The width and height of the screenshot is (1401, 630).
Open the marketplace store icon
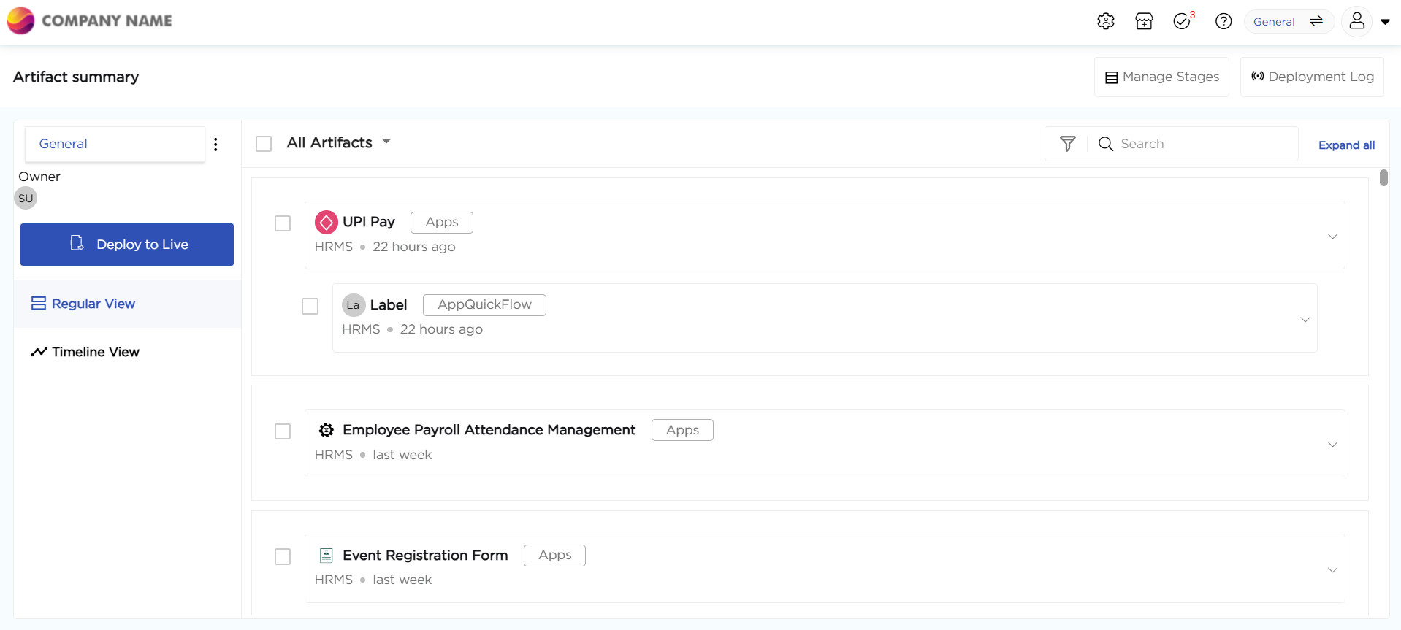[x=1144, y=21]
